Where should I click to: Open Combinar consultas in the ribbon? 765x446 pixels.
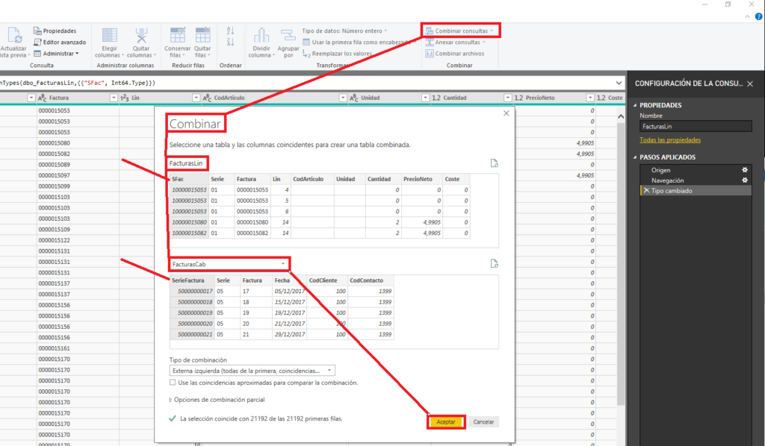tap(459, 30)
